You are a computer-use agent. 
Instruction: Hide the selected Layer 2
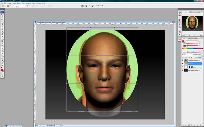coord(183,64)
